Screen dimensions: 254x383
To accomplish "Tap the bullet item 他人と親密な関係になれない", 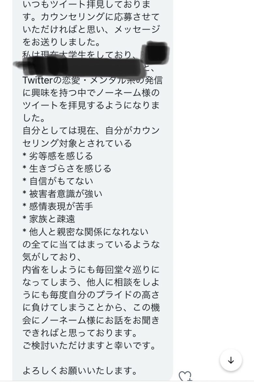I will tap(85, 232).
